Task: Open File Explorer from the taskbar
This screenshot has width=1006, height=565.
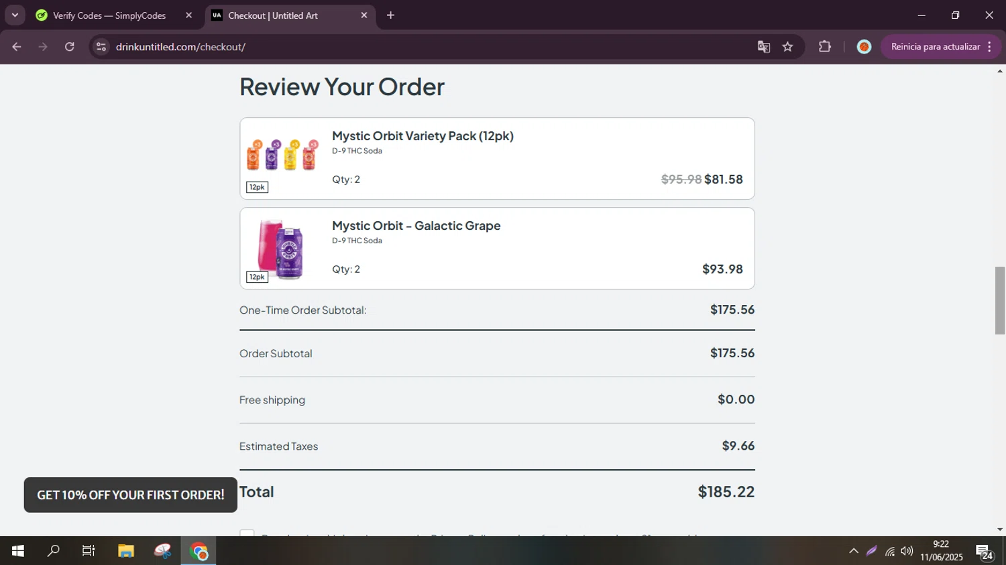Action: tap(125, 551)
